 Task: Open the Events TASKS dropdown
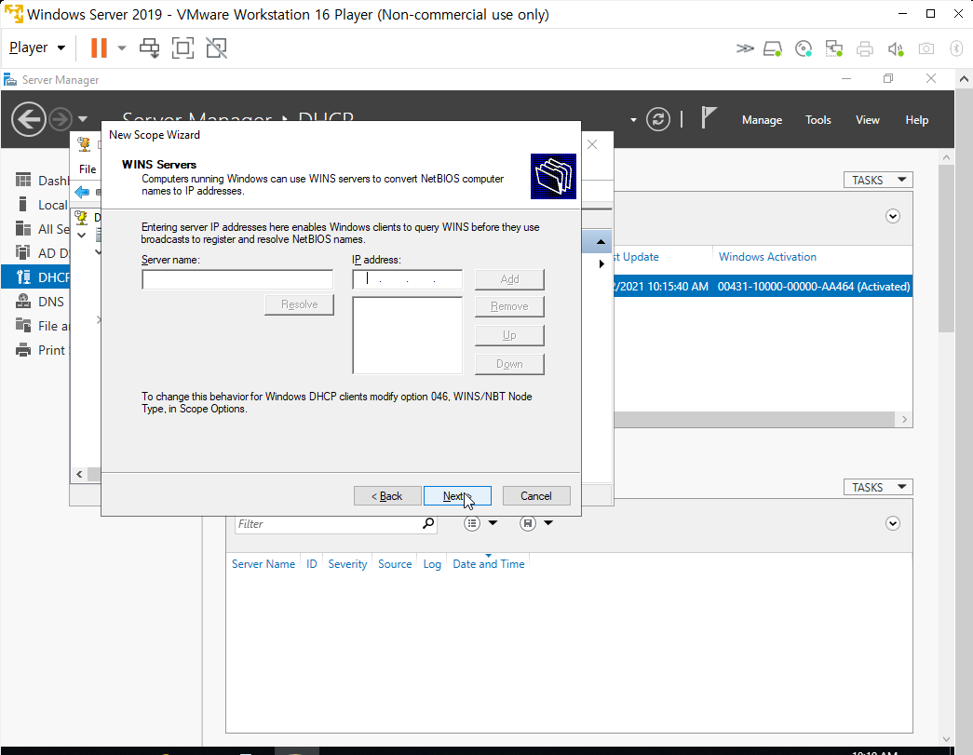(x=878, y=487)
